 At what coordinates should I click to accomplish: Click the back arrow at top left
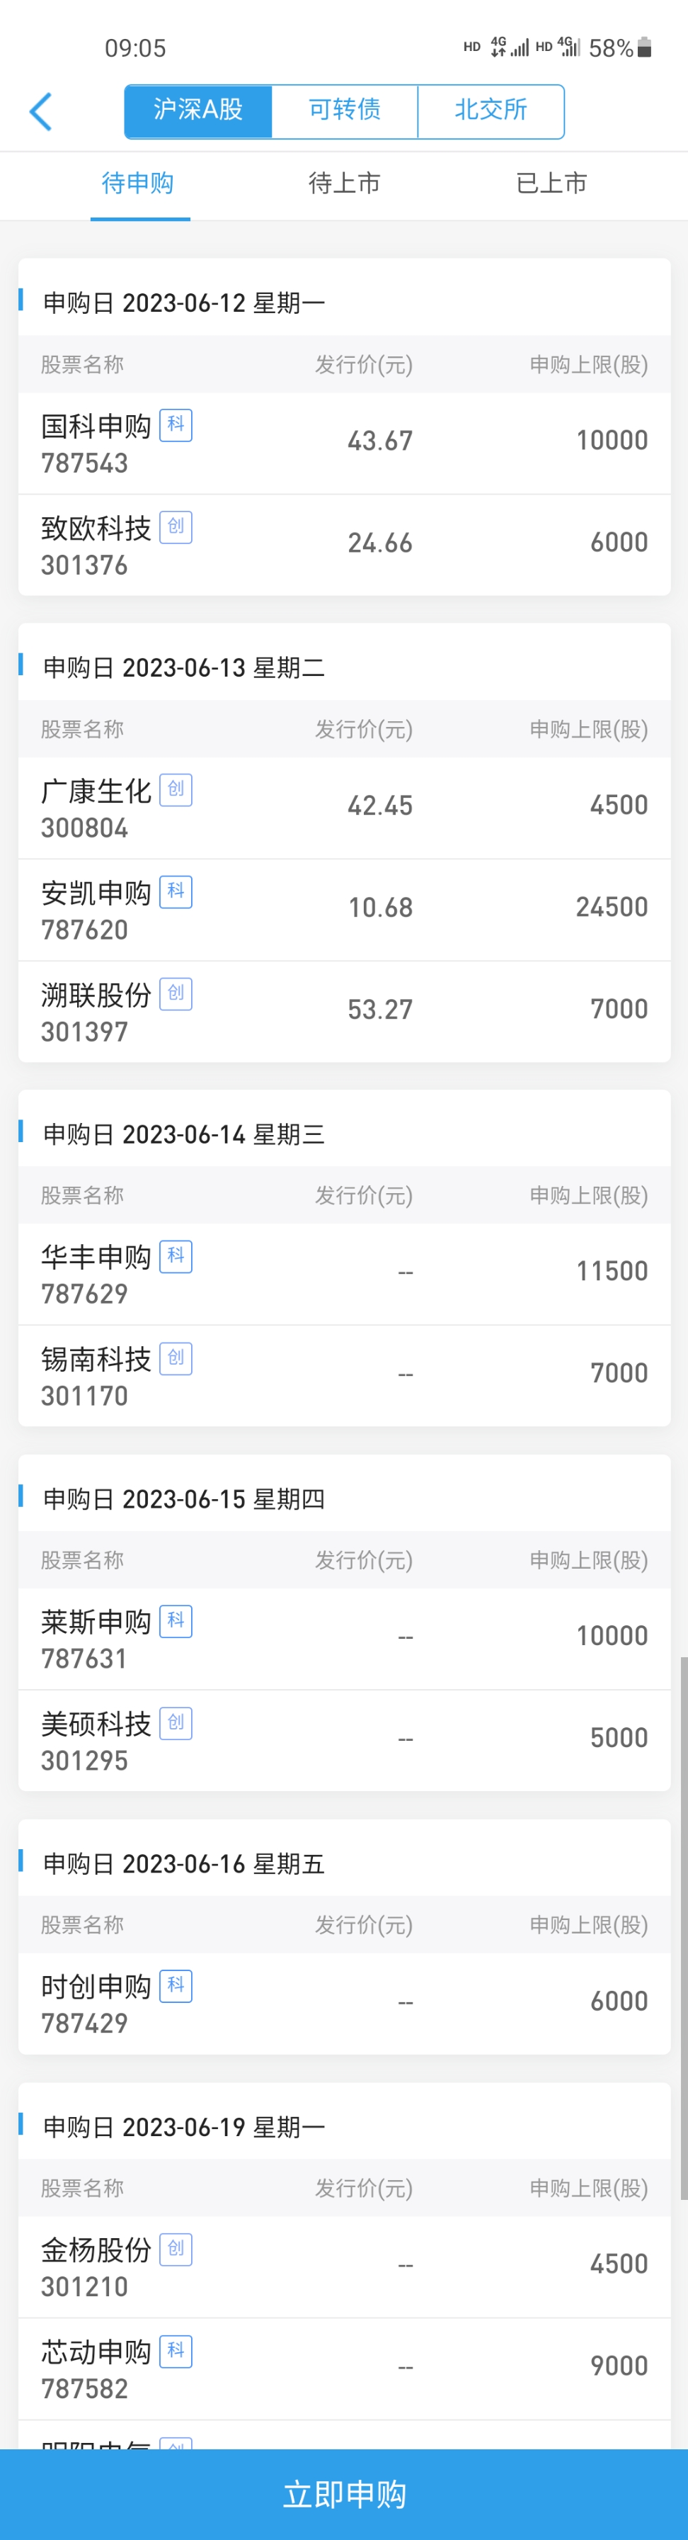tap(41, 111)
